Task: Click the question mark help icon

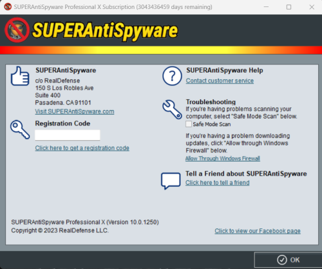Action: 172,76
